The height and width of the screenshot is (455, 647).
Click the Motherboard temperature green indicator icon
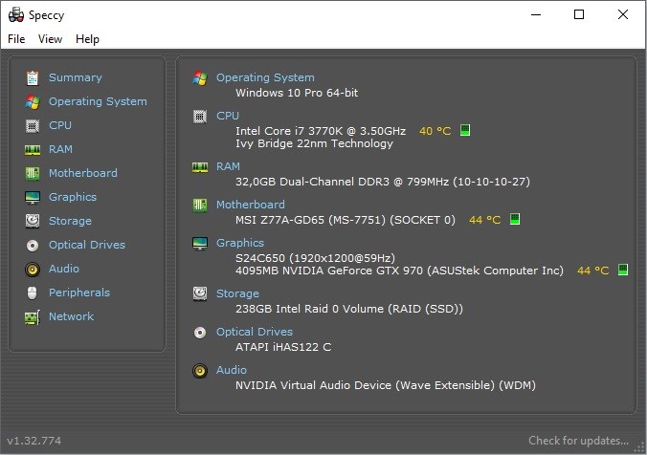coord(515,219)
